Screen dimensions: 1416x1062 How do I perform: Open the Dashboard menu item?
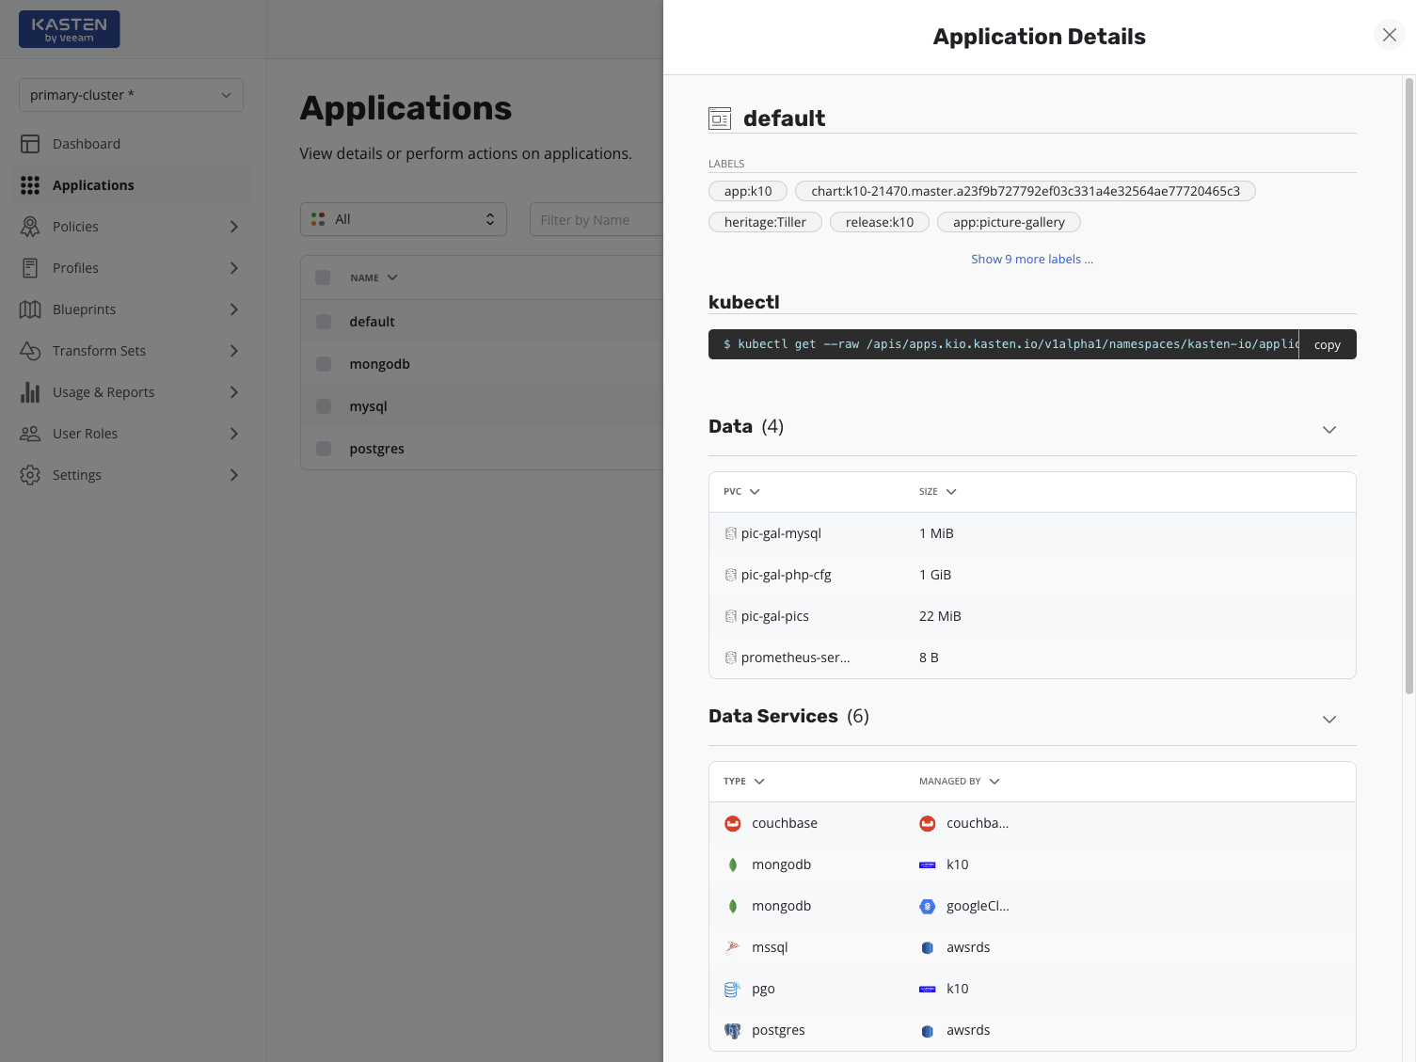tap(132, 144)
